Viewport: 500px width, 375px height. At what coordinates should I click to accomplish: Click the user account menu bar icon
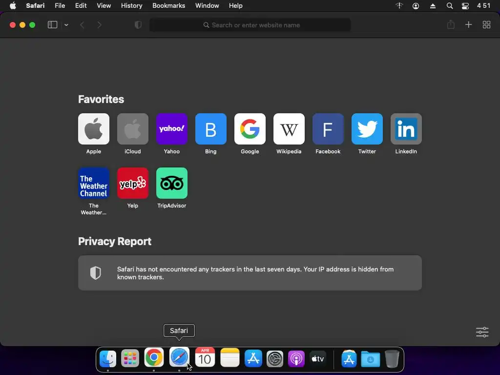(416, 6)
